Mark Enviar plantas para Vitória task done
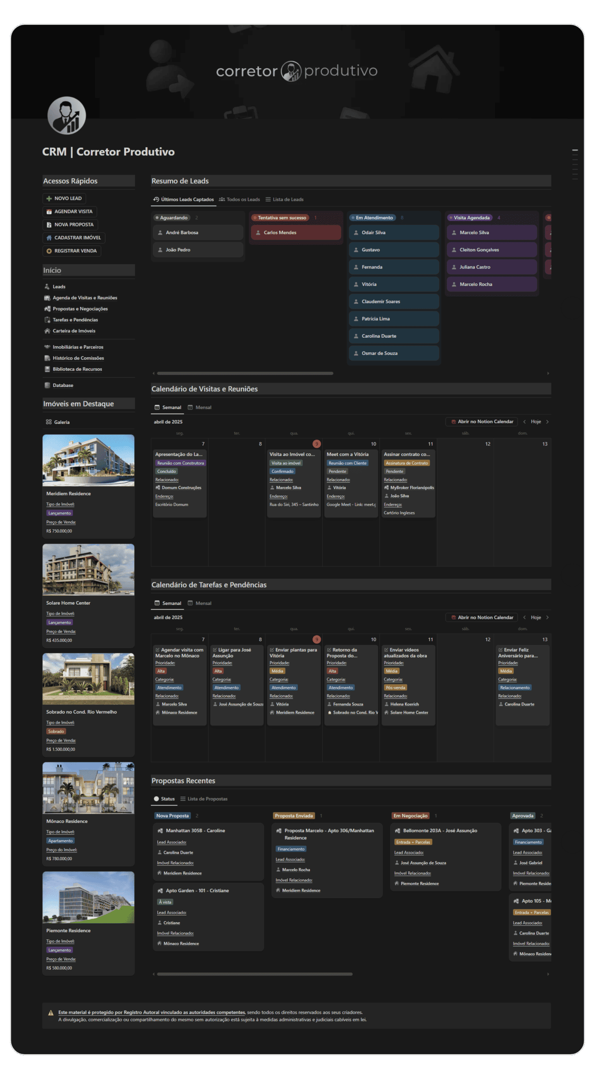The height and width of the screenshot is (1079, 595). pyautogui.click(x=272, y=650)
